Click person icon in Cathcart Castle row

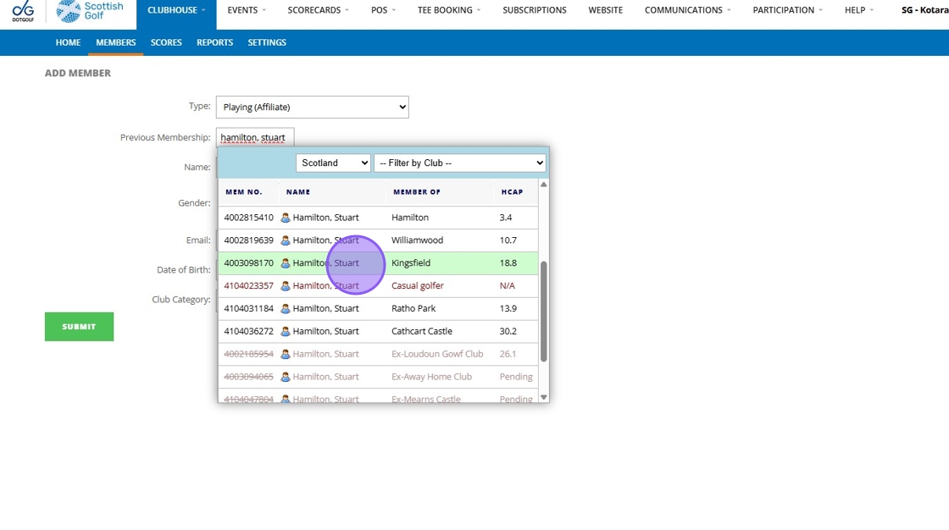(x=286, y=332)
